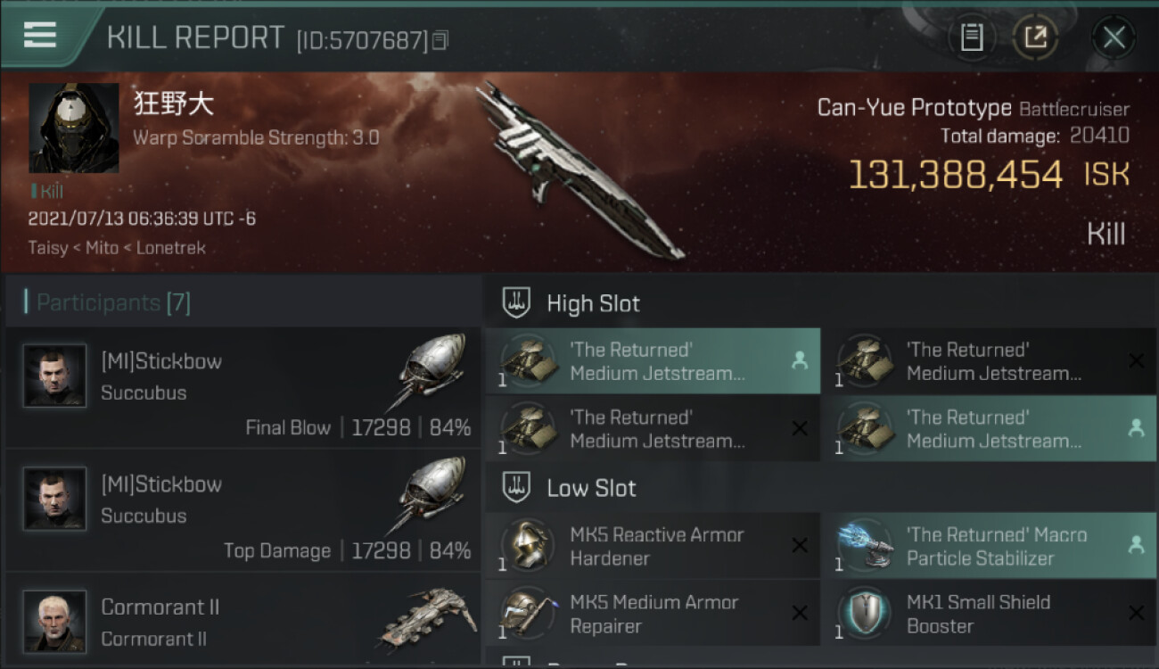1159x669 pixels.
Task: Select the MK5 Reactive Armor Hardener icon
Action: click(526, 545)
